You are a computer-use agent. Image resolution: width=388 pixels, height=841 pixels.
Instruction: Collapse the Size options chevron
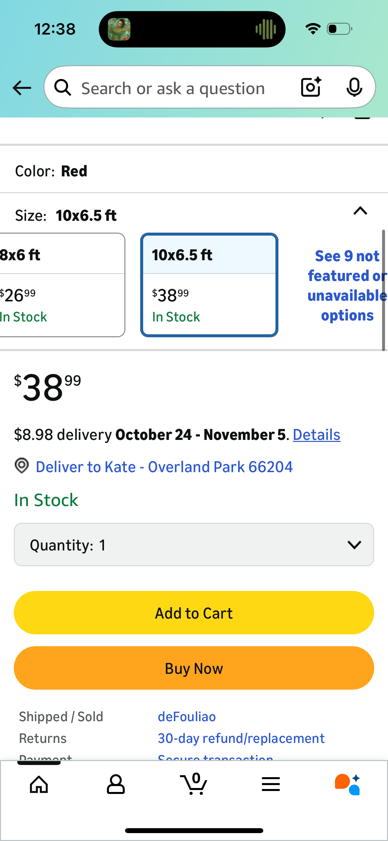[360, 211]
